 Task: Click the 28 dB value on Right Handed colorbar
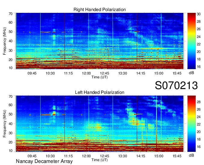[199, 22]
